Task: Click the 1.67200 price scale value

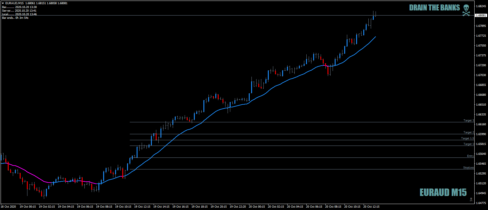Action: click(x=481, y=65)
